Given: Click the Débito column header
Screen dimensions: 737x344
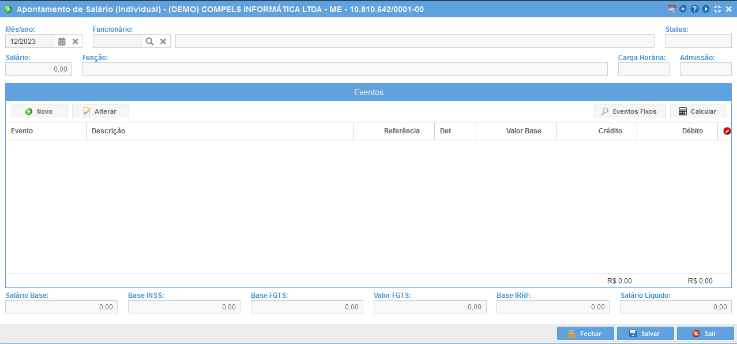Looking at the screenshot, I should pyautogui.click(x=678, y=131).
